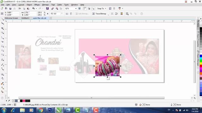Viewport: 202px width, 113px height.
Task: Select the Zoom tool in toolbox
Action: pyautogui.click(x=2, y=32)
